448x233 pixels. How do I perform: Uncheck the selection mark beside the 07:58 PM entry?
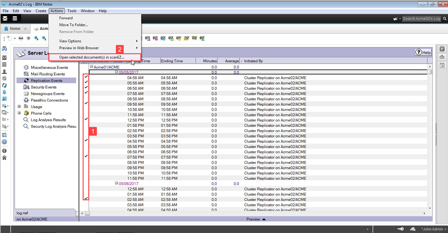[x=86, y=157]
